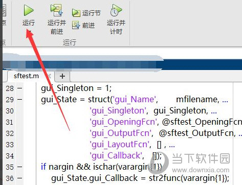Screen dimensions: 242x185
Task: Click the string 'gui_LayoutFcn'
Action: 120,145
